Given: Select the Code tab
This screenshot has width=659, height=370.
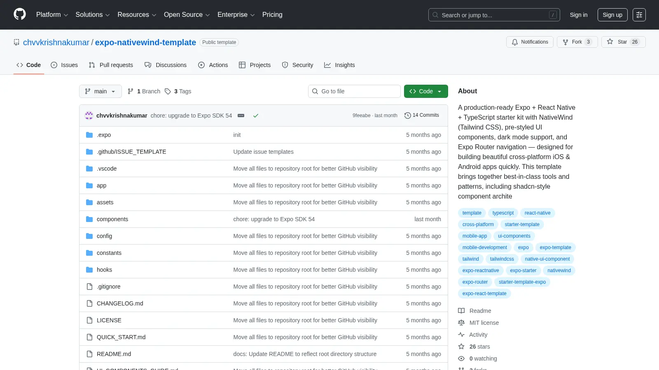Looking at the screenshot, I should pyautogui.click(x=29, y=65).
